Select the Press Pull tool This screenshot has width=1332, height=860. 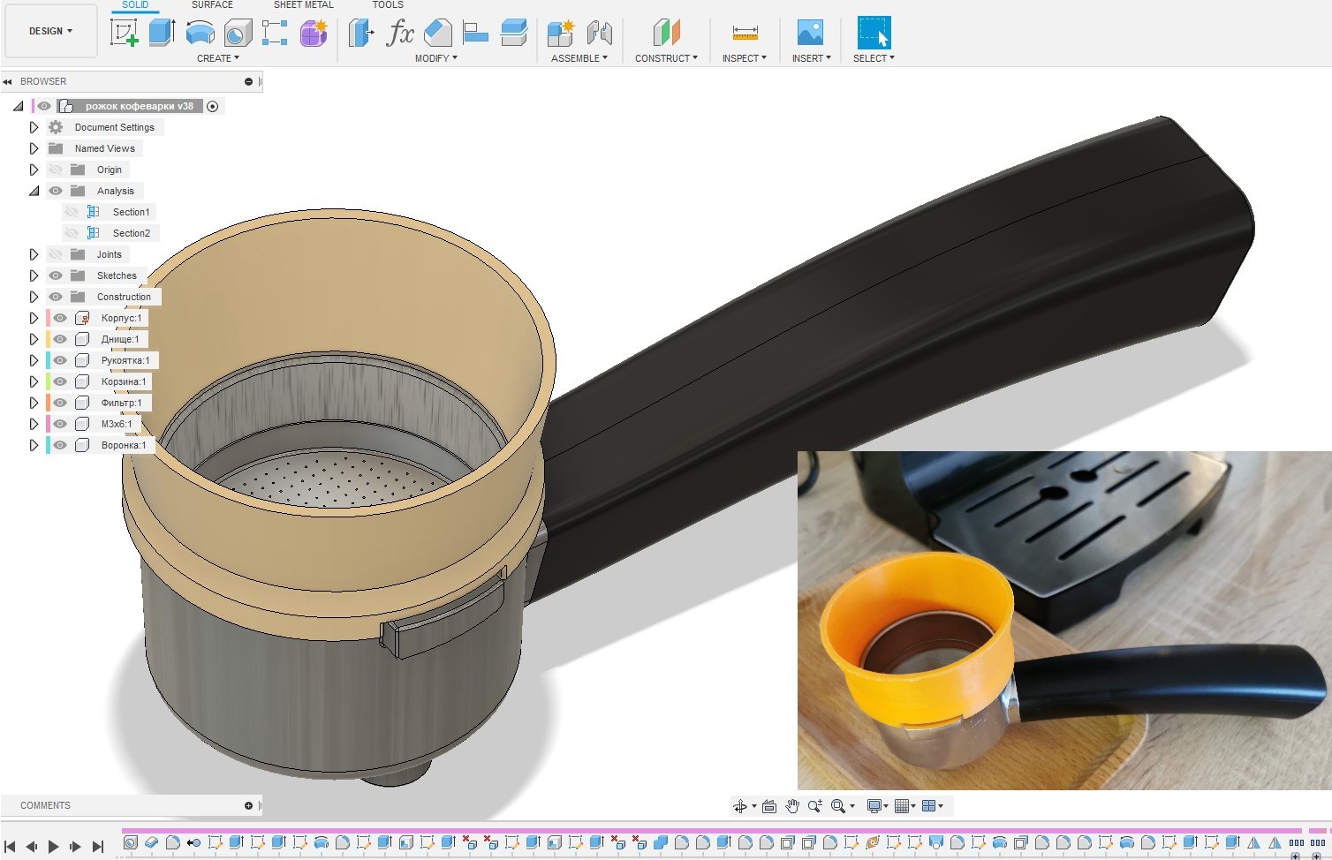[360, 34]
